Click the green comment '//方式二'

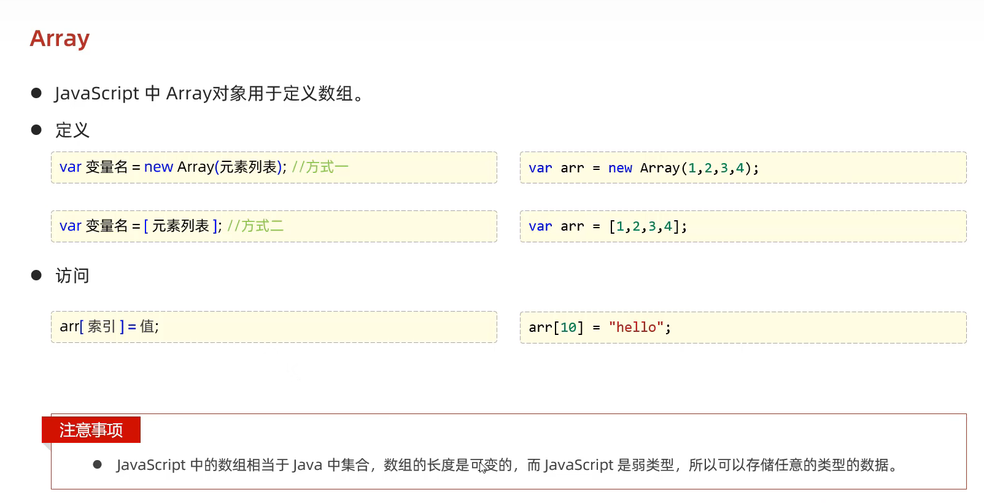pyautogui.click(x=255, y=226)
